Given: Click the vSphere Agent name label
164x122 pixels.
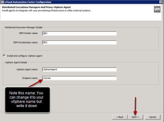Looking at the screenshot, I should click(27, 69).
